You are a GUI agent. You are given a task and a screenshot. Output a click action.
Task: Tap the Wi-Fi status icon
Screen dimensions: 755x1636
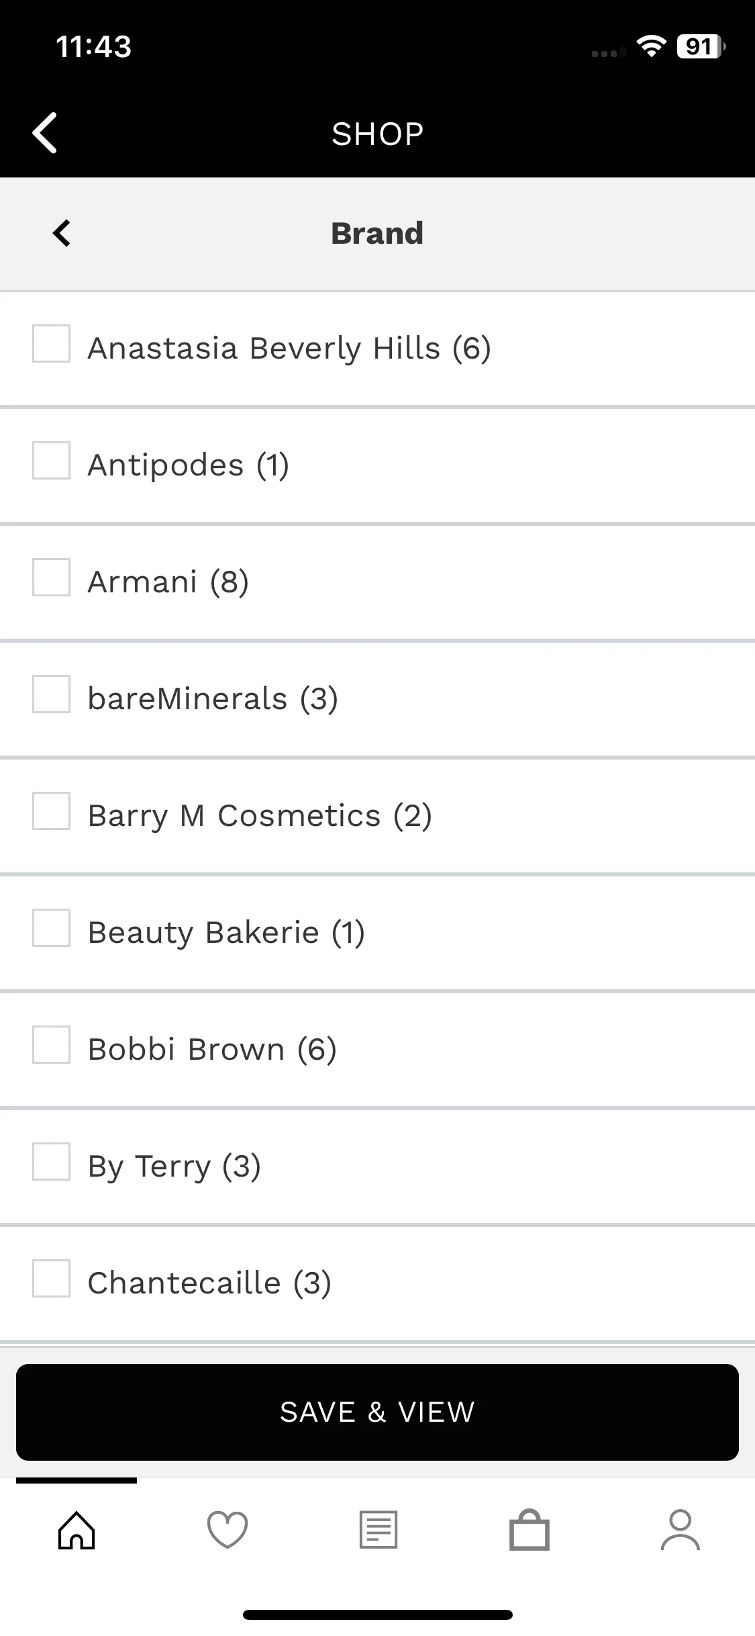pos(650,46)
